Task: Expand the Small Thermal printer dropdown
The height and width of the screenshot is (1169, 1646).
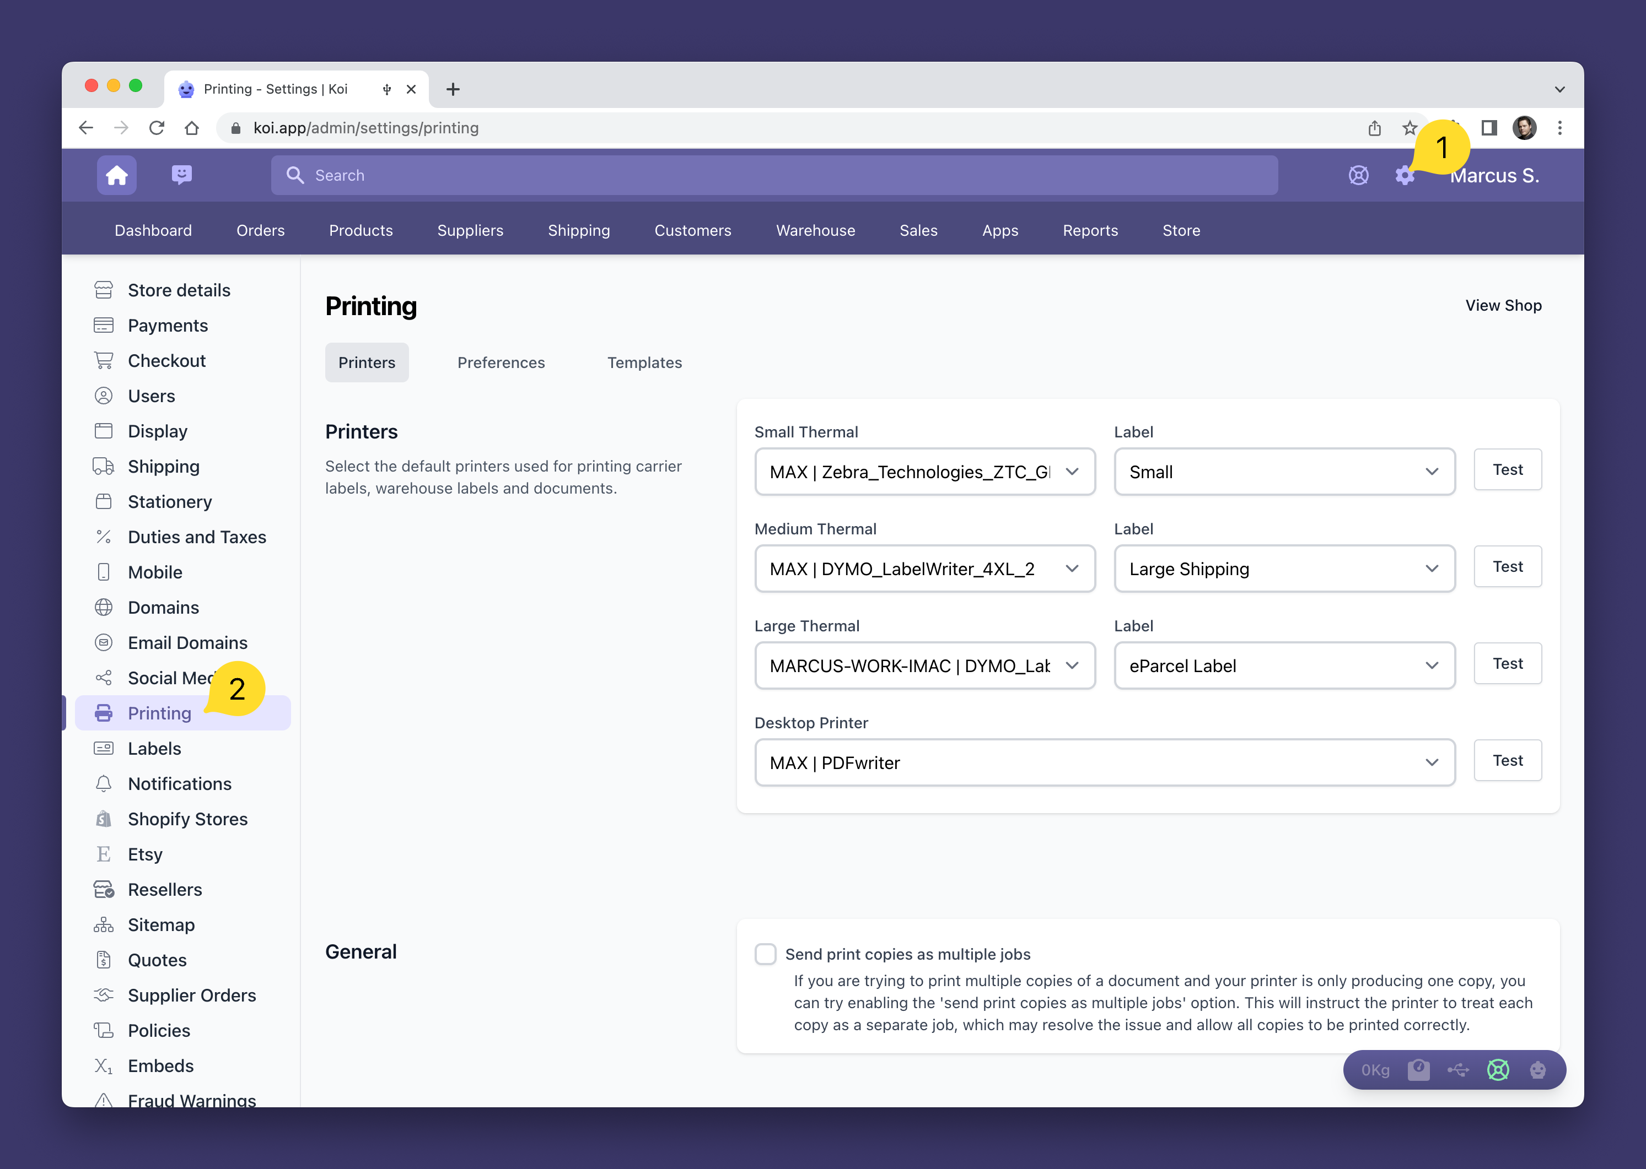Action: (x=925, y=472)
